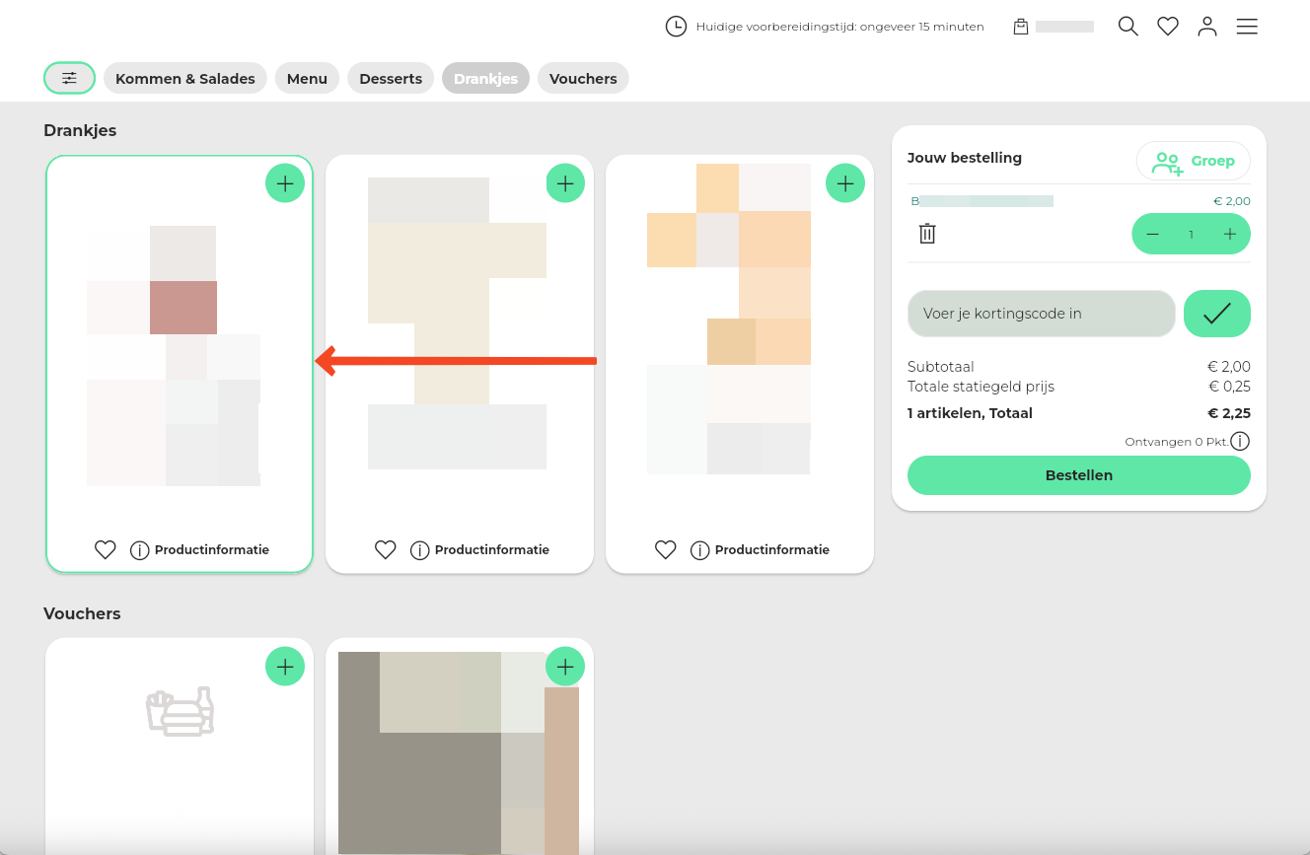Click the search magnifier icon

[1128, 27]
